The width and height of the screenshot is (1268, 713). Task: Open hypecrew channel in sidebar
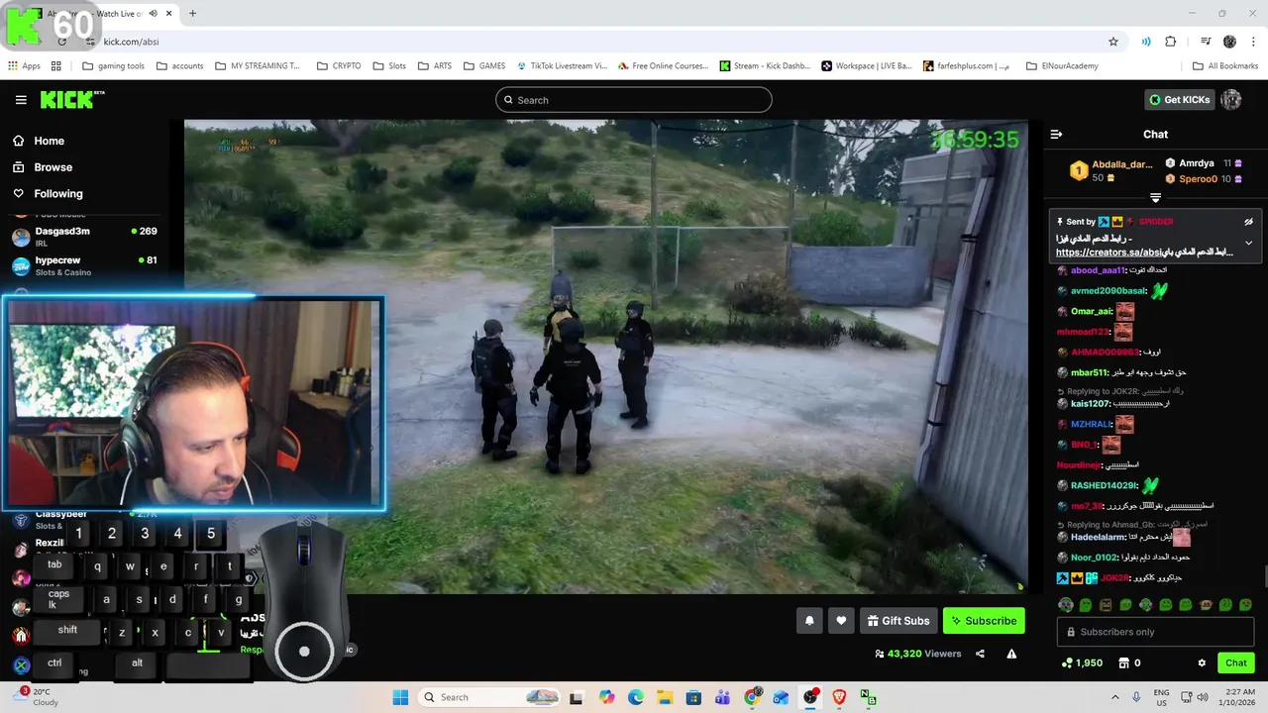coord(84,265)
